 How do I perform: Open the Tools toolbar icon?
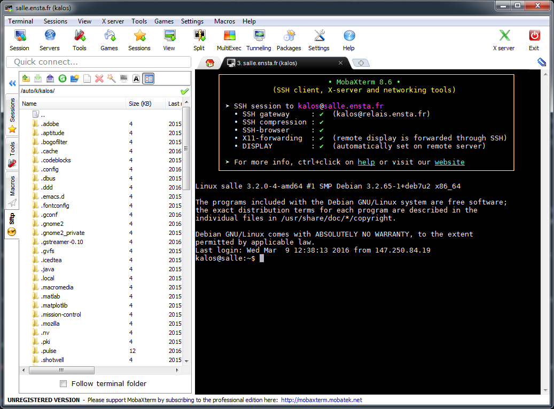(80, 40)
